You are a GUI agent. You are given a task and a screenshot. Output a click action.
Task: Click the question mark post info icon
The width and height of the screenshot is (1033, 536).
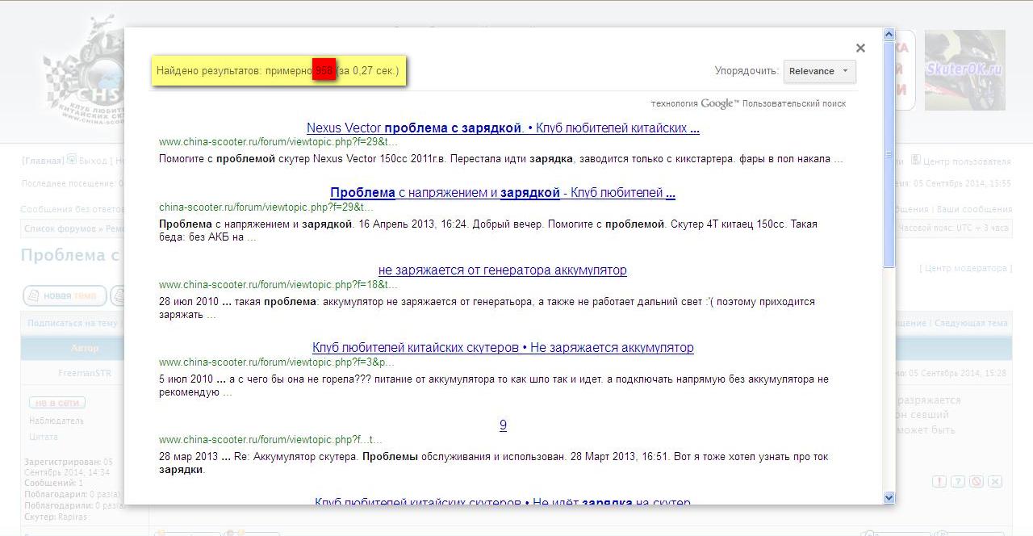coord(958,482)
